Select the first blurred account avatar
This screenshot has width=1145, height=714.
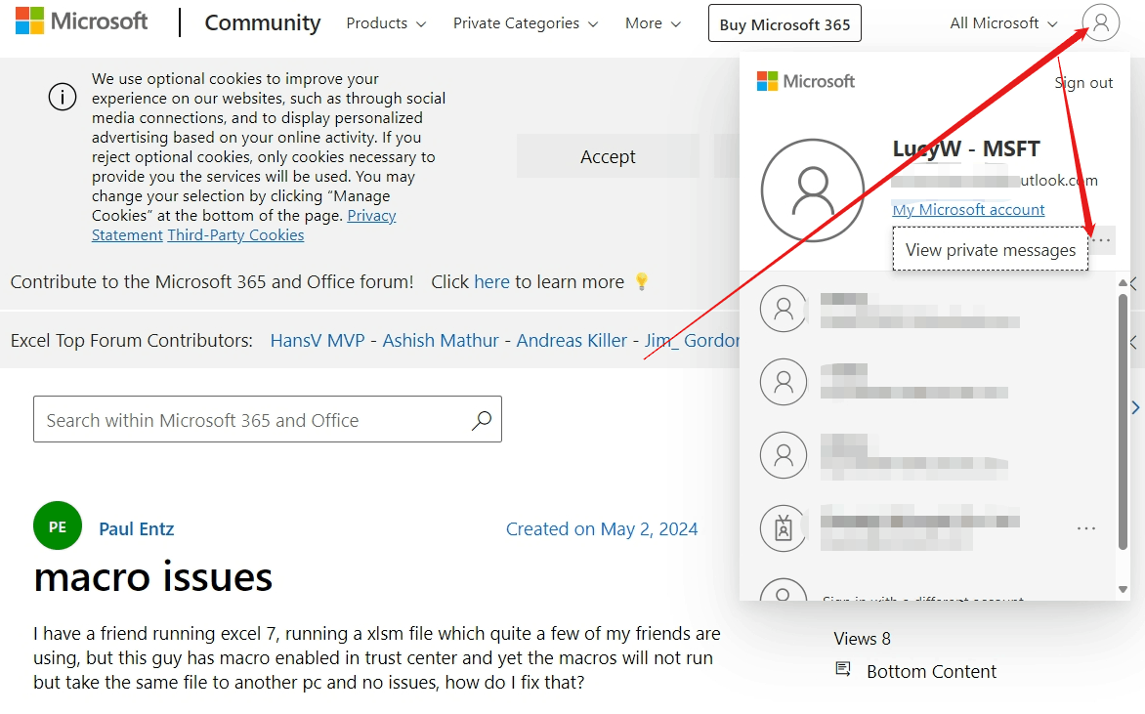click(x=783, y=309)
